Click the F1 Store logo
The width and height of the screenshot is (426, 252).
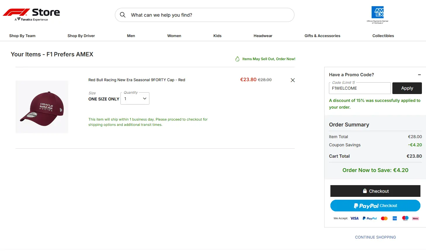[31, 14]
